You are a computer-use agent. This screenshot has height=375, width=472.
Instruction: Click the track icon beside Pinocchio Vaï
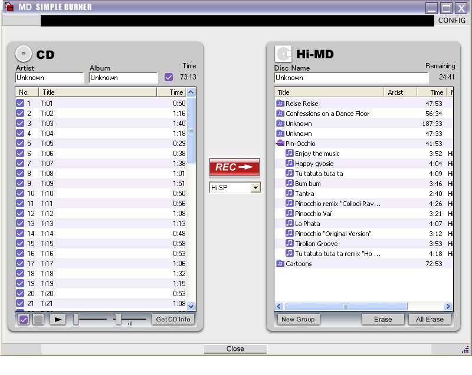coord(289,213)
